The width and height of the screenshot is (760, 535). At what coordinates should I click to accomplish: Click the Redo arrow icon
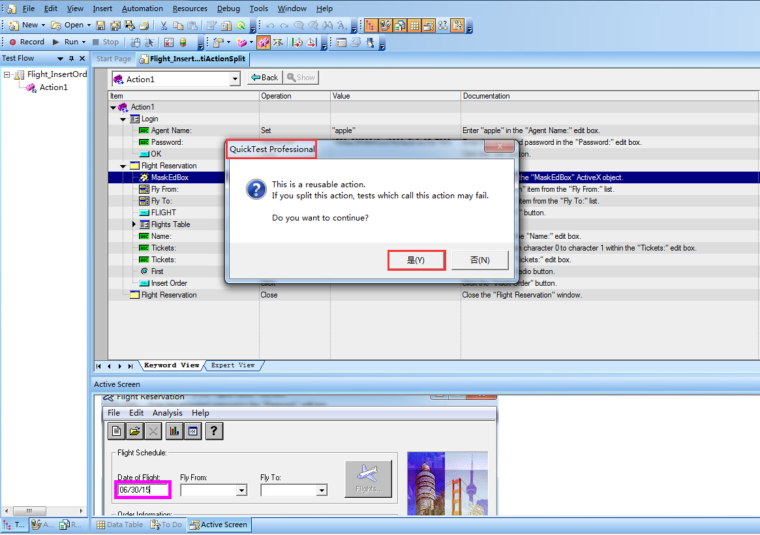[x=284, y=25]
